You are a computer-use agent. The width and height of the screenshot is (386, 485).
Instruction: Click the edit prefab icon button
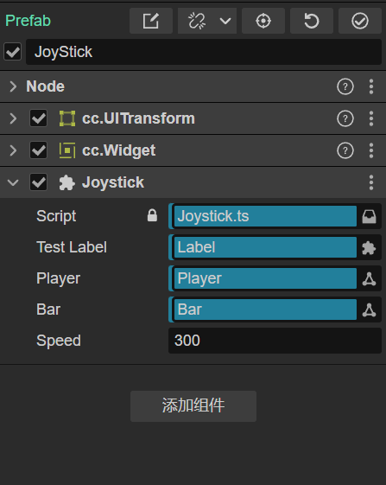(x=151, y=21)
